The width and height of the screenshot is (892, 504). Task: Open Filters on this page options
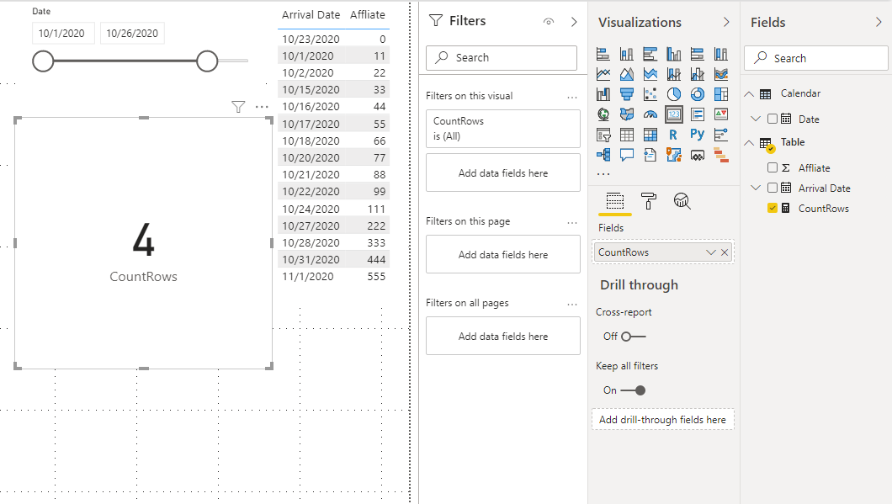[x=572, y=222]
